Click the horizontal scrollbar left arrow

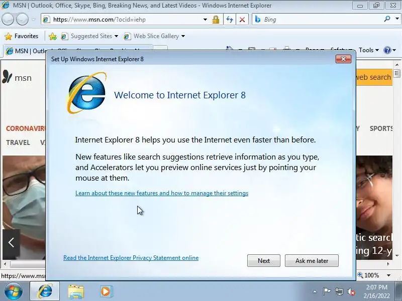[5, 264]
